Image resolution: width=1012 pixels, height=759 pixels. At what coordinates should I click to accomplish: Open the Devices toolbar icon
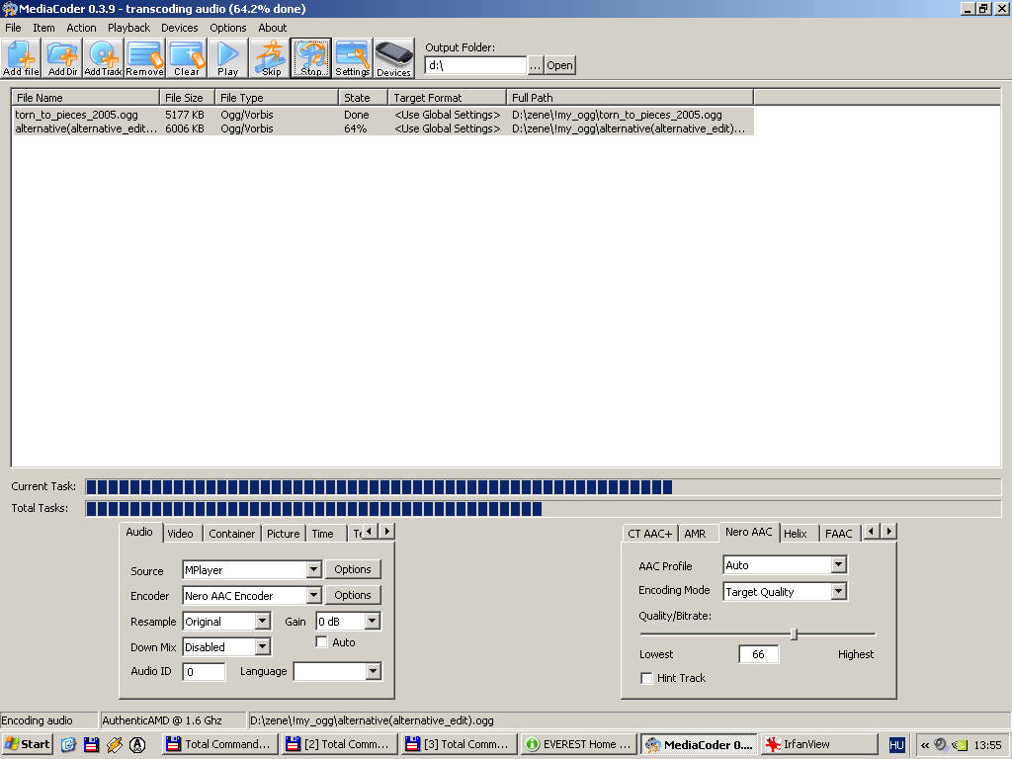(x=393, y=58)
